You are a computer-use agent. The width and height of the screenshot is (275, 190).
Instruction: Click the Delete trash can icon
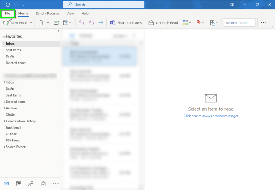click(x=41, y=23)
